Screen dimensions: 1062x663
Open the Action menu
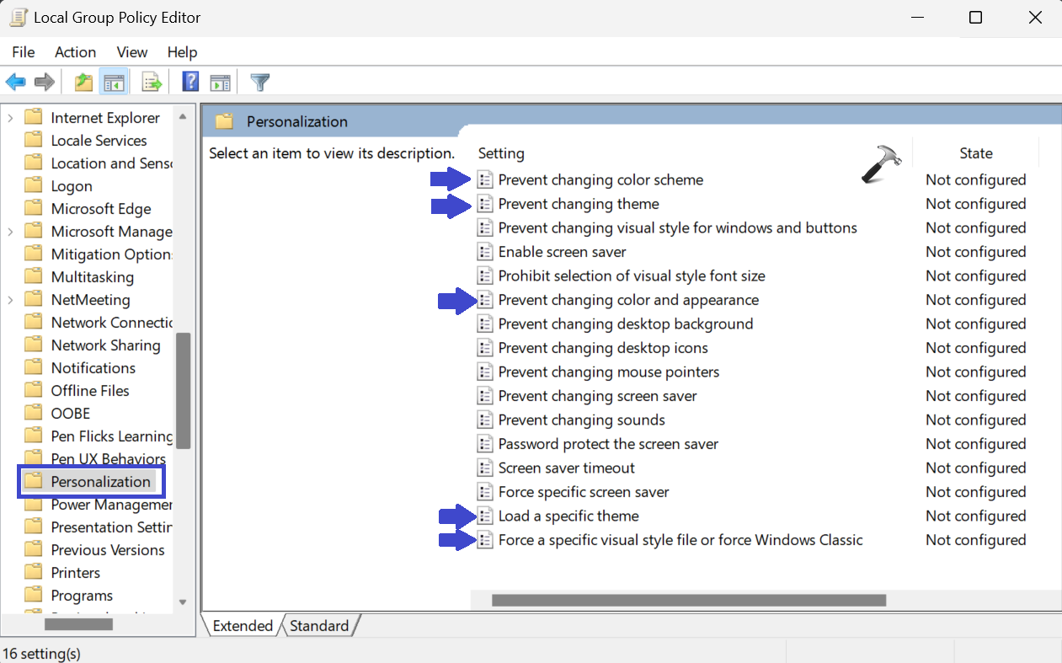(75, 52)
